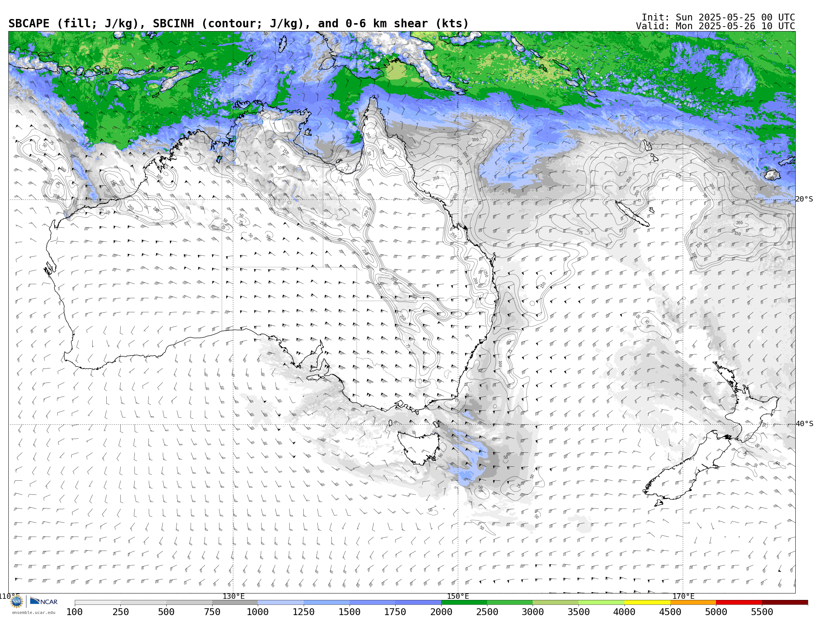Click the 750 colorbar tick label
The height and width of the screenshot is (617, 820).
click(x=212, y=612)
